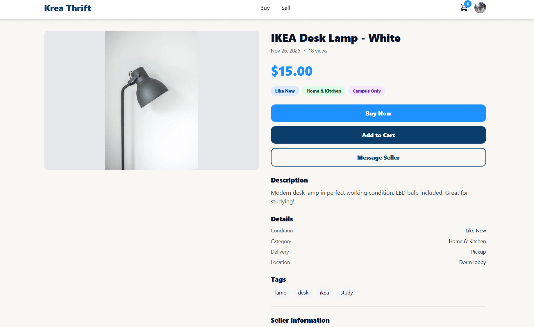Click the $15.00 price text

pos(292,71)
